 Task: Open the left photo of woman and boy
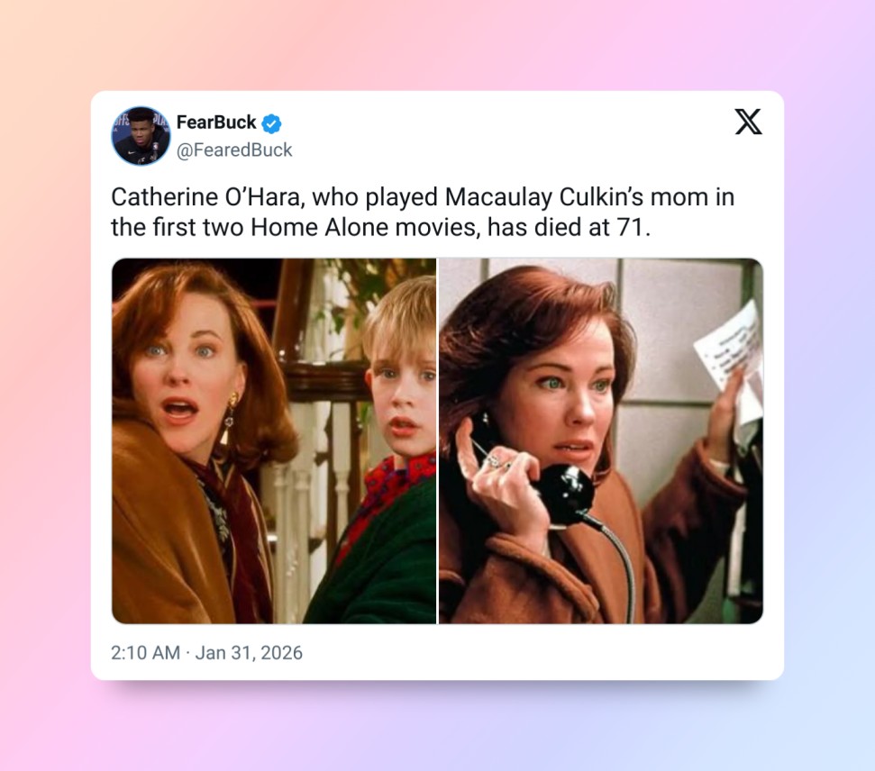pyautogui.click(x=274, y=440)
